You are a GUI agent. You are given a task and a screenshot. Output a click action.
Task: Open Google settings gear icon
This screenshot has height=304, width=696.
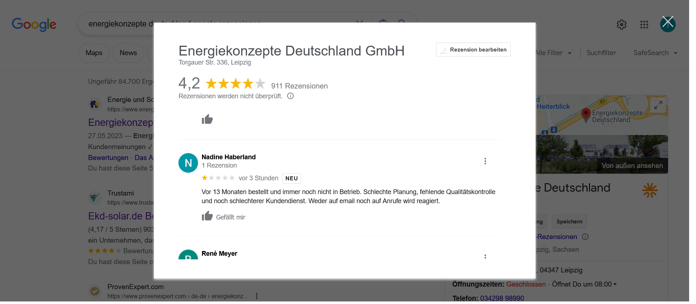(x=621, y=25)
